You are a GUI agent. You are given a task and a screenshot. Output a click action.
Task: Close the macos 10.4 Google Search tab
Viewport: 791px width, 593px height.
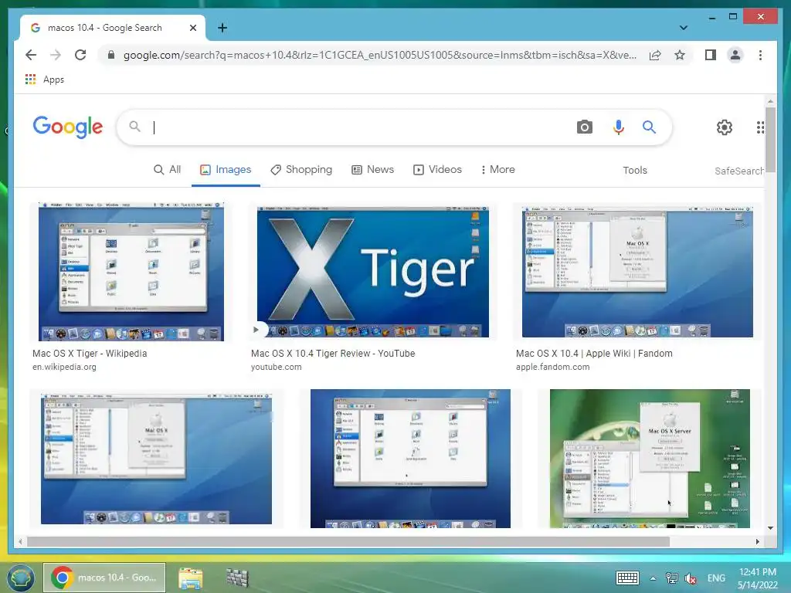192,28
